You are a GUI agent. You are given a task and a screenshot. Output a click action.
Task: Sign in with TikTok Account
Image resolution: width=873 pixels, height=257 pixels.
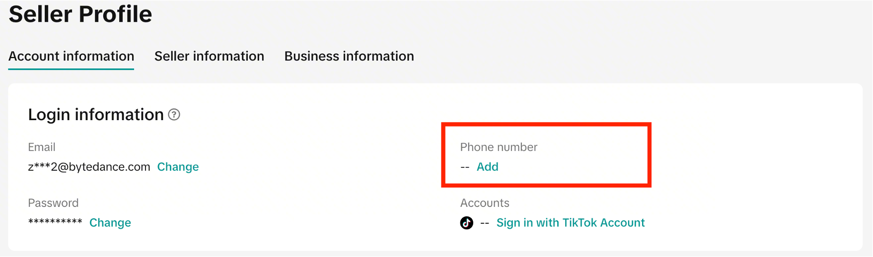571,223
